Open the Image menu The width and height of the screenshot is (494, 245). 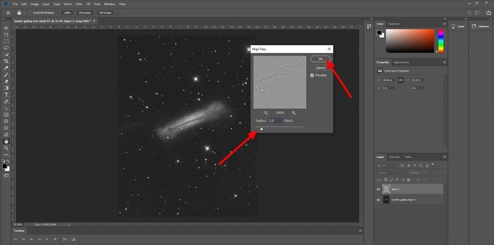pos(35,4)
